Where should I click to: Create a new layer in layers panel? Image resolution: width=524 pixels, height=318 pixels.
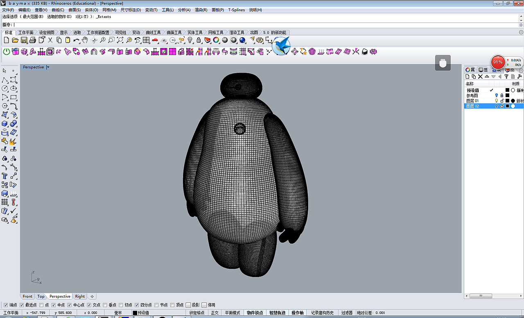point(468,77)
